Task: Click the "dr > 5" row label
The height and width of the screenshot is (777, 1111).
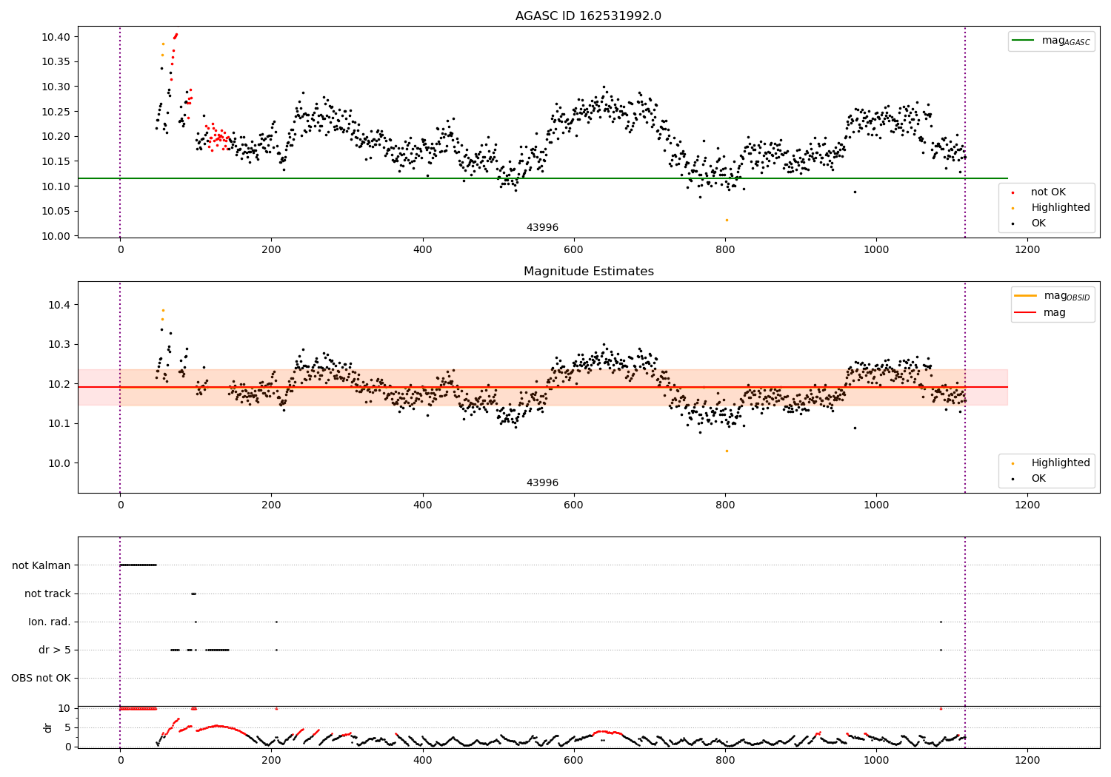Action: 55,650
